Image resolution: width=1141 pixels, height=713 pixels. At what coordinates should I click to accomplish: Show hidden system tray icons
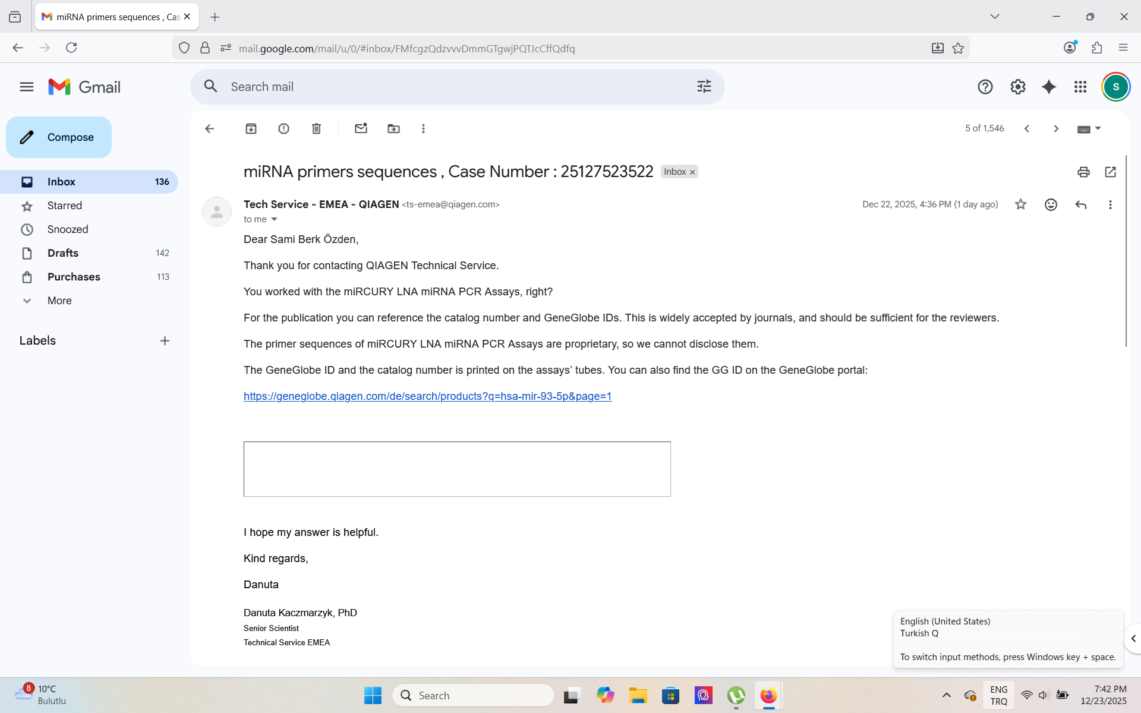(x=947, y=695)
